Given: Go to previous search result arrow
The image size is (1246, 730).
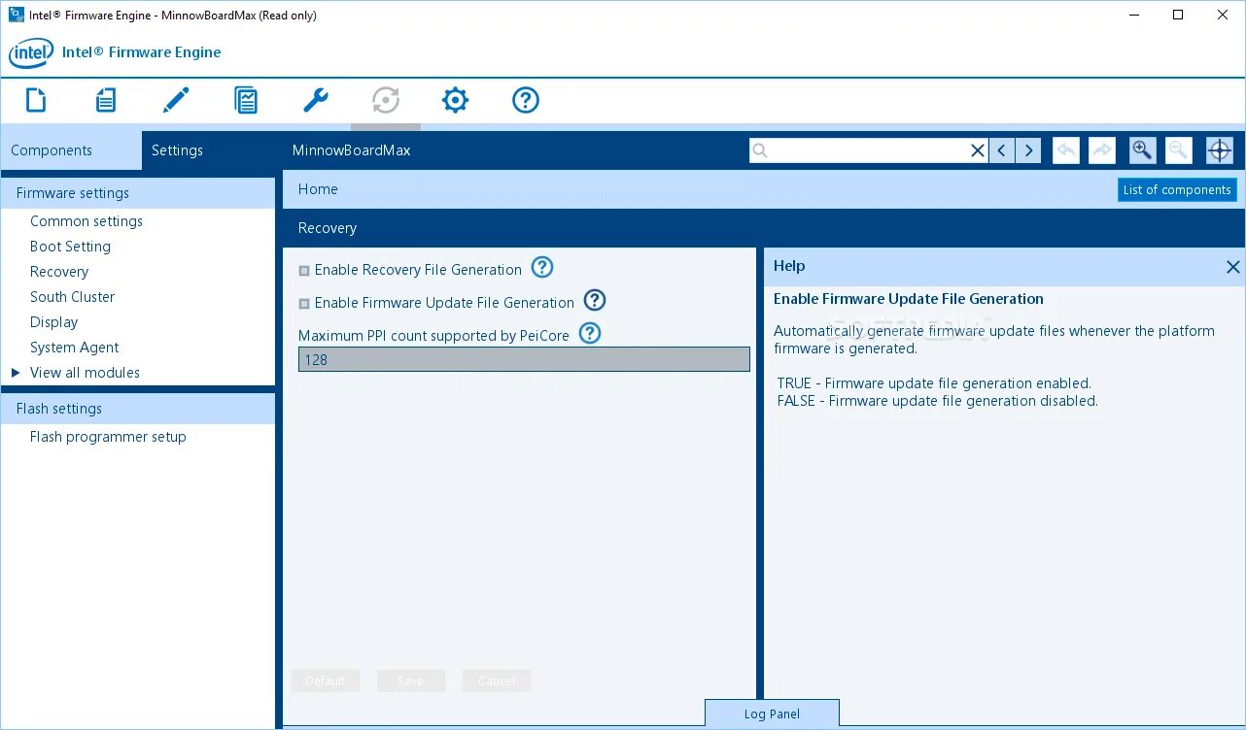Looking at the screenshot, I should tap(1002, 150).
